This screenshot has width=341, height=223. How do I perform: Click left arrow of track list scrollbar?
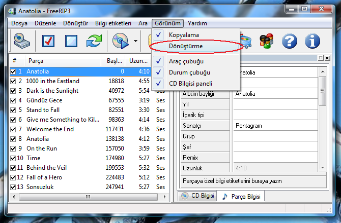[x=14, y=197]
